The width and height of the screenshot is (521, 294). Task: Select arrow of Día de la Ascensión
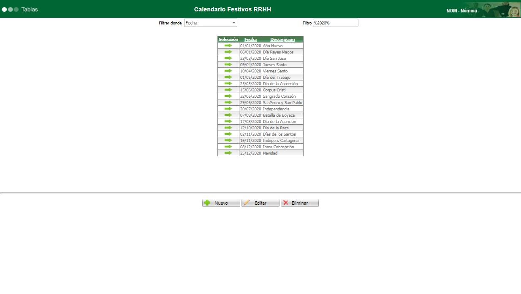[x=228, y=83]
